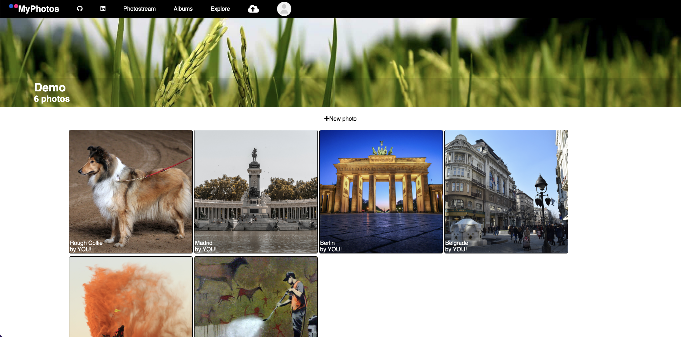Add a new photo to album
Image resolution: width=681 pixels, height=337 pixels.
coord(340,119)
